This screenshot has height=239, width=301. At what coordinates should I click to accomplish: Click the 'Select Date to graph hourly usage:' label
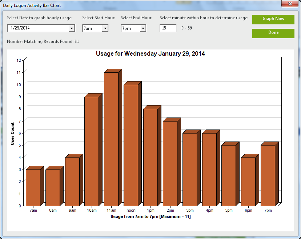tap(40, 18)
